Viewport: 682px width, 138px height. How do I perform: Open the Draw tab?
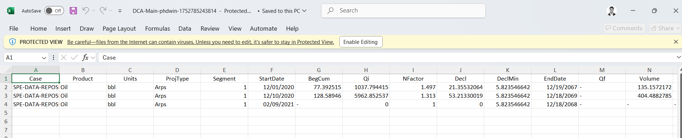[x=87, y=29]
